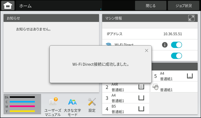Toggle the Wi-Fi Direct switch
This screenshot has width=201, height=118.
pos(176,45)
